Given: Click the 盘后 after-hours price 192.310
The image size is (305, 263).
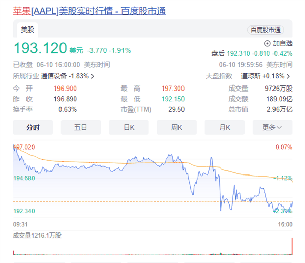Looking at the screenshot, I should 239,52.
